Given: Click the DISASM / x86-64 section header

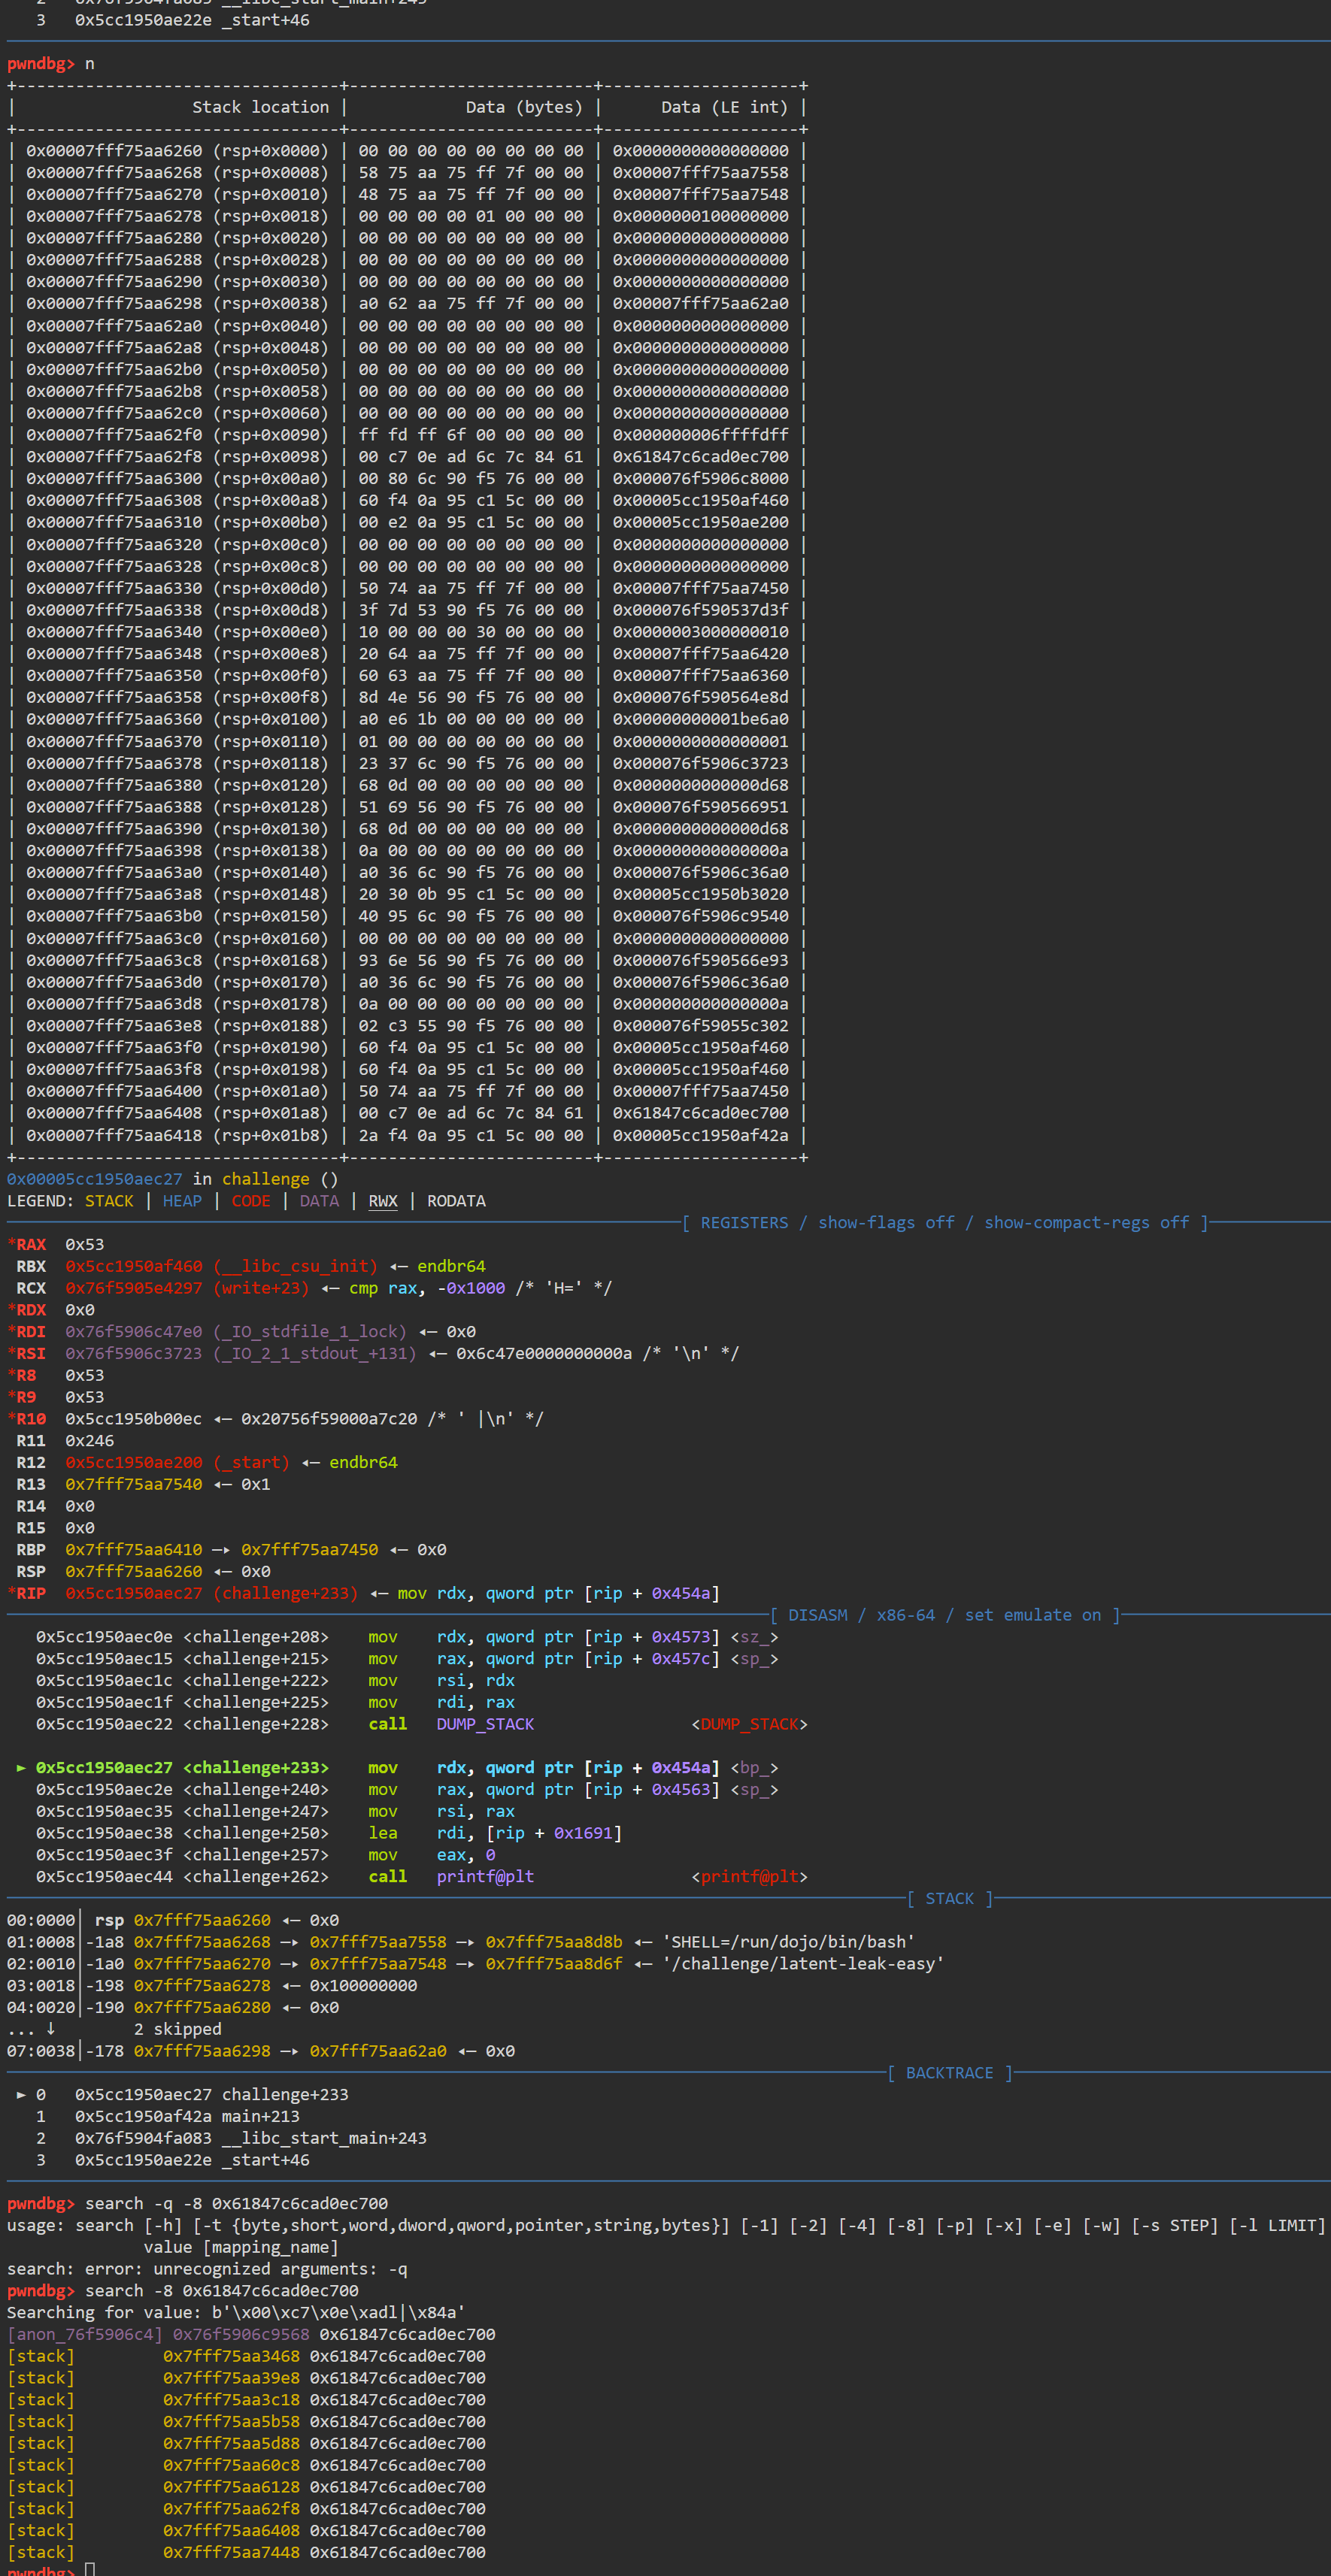Looking at the screenshot, I should [x=861, y=1615].
